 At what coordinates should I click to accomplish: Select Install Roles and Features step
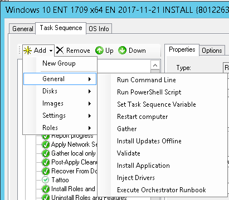pos(73,189)
